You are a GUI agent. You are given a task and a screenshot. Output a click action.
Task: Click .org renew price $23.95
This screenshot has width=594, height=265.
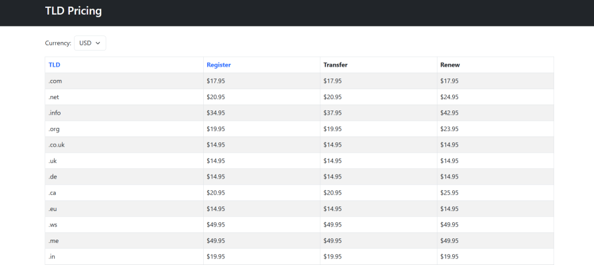449,129
